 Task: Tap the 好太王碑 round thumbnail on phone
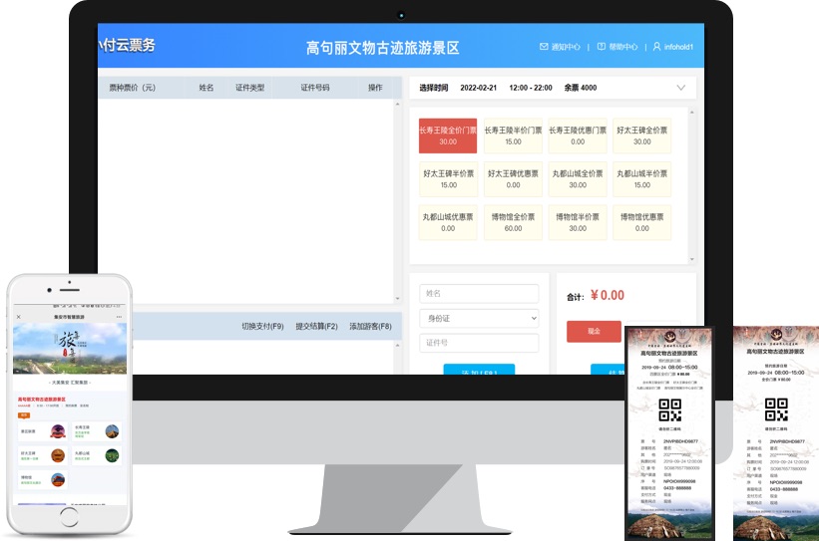[x=60, y=455]
